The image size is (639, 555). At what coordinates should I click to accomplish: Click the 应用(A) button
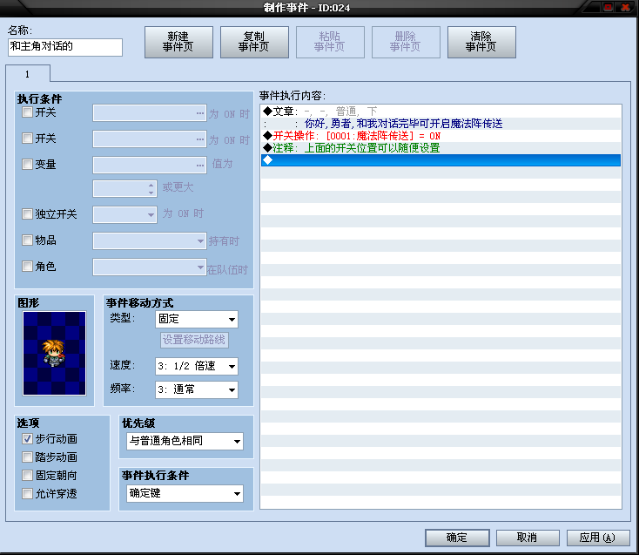point(597,538)
